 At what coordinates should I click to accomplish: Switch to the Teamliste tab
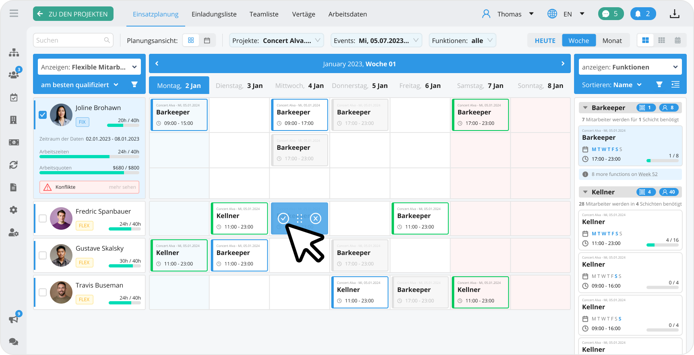pyautogui.click(x=264, y=14)
